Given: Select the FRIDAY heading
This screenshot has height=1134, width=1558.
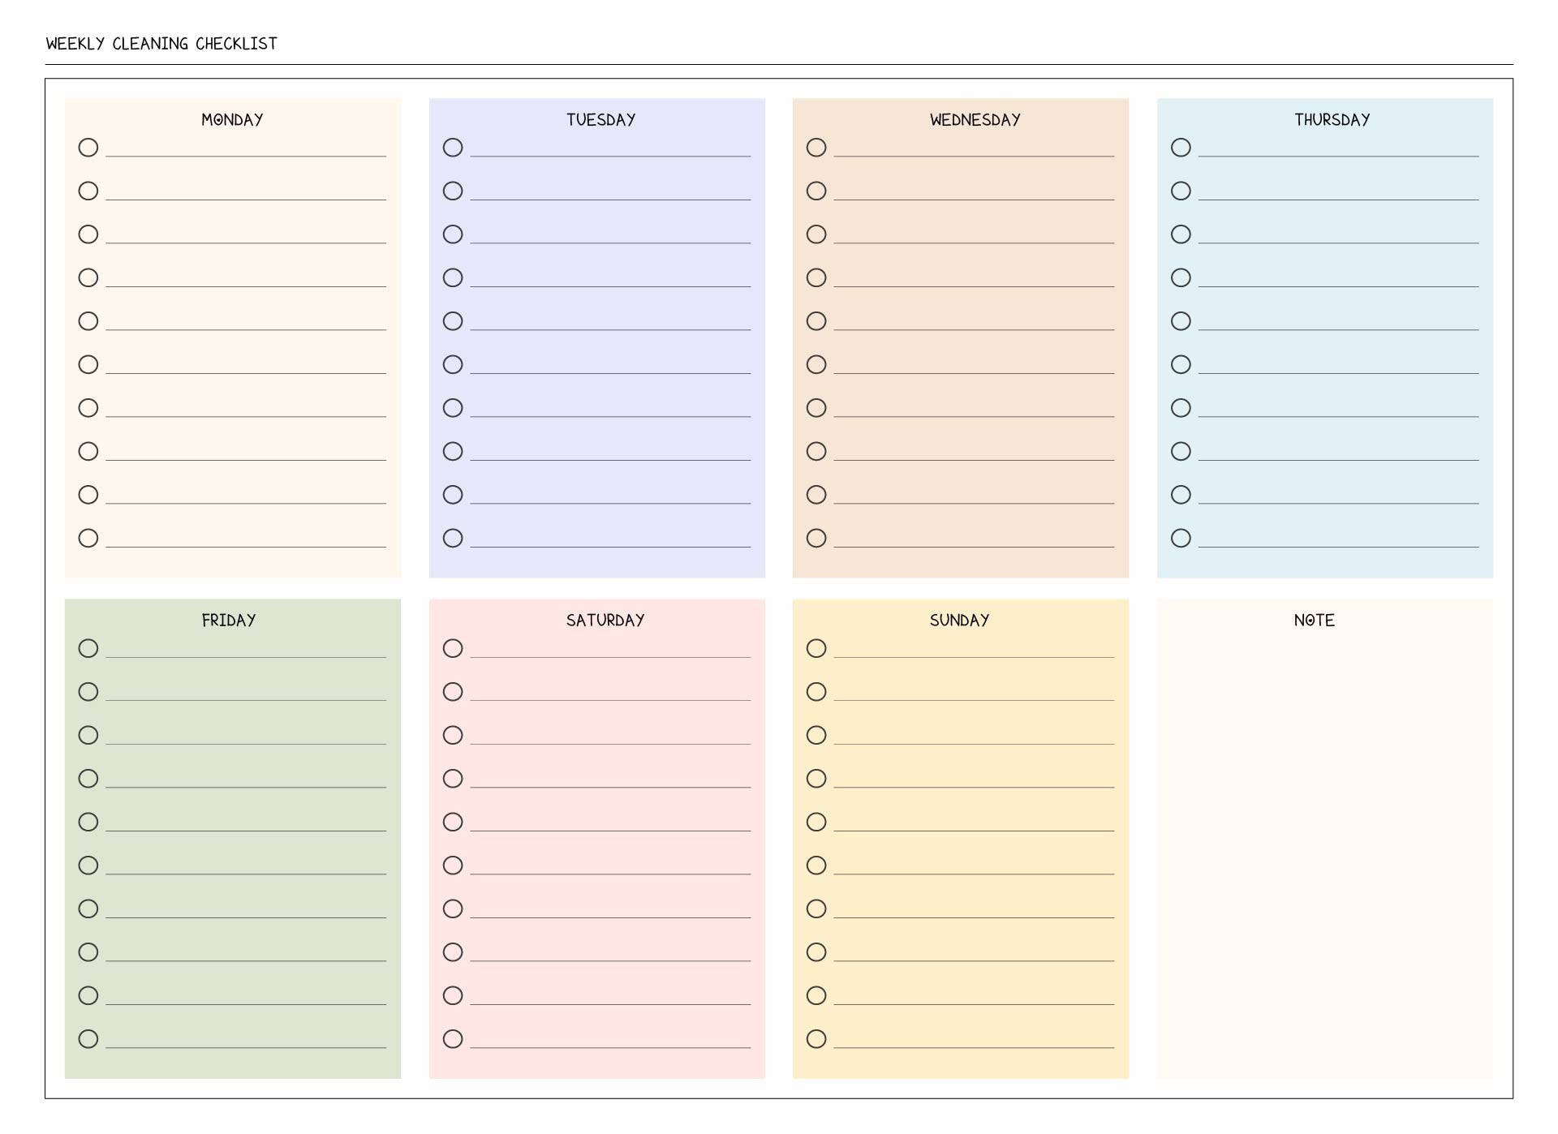Looking at the screenshot, I should tap(229, 621).
